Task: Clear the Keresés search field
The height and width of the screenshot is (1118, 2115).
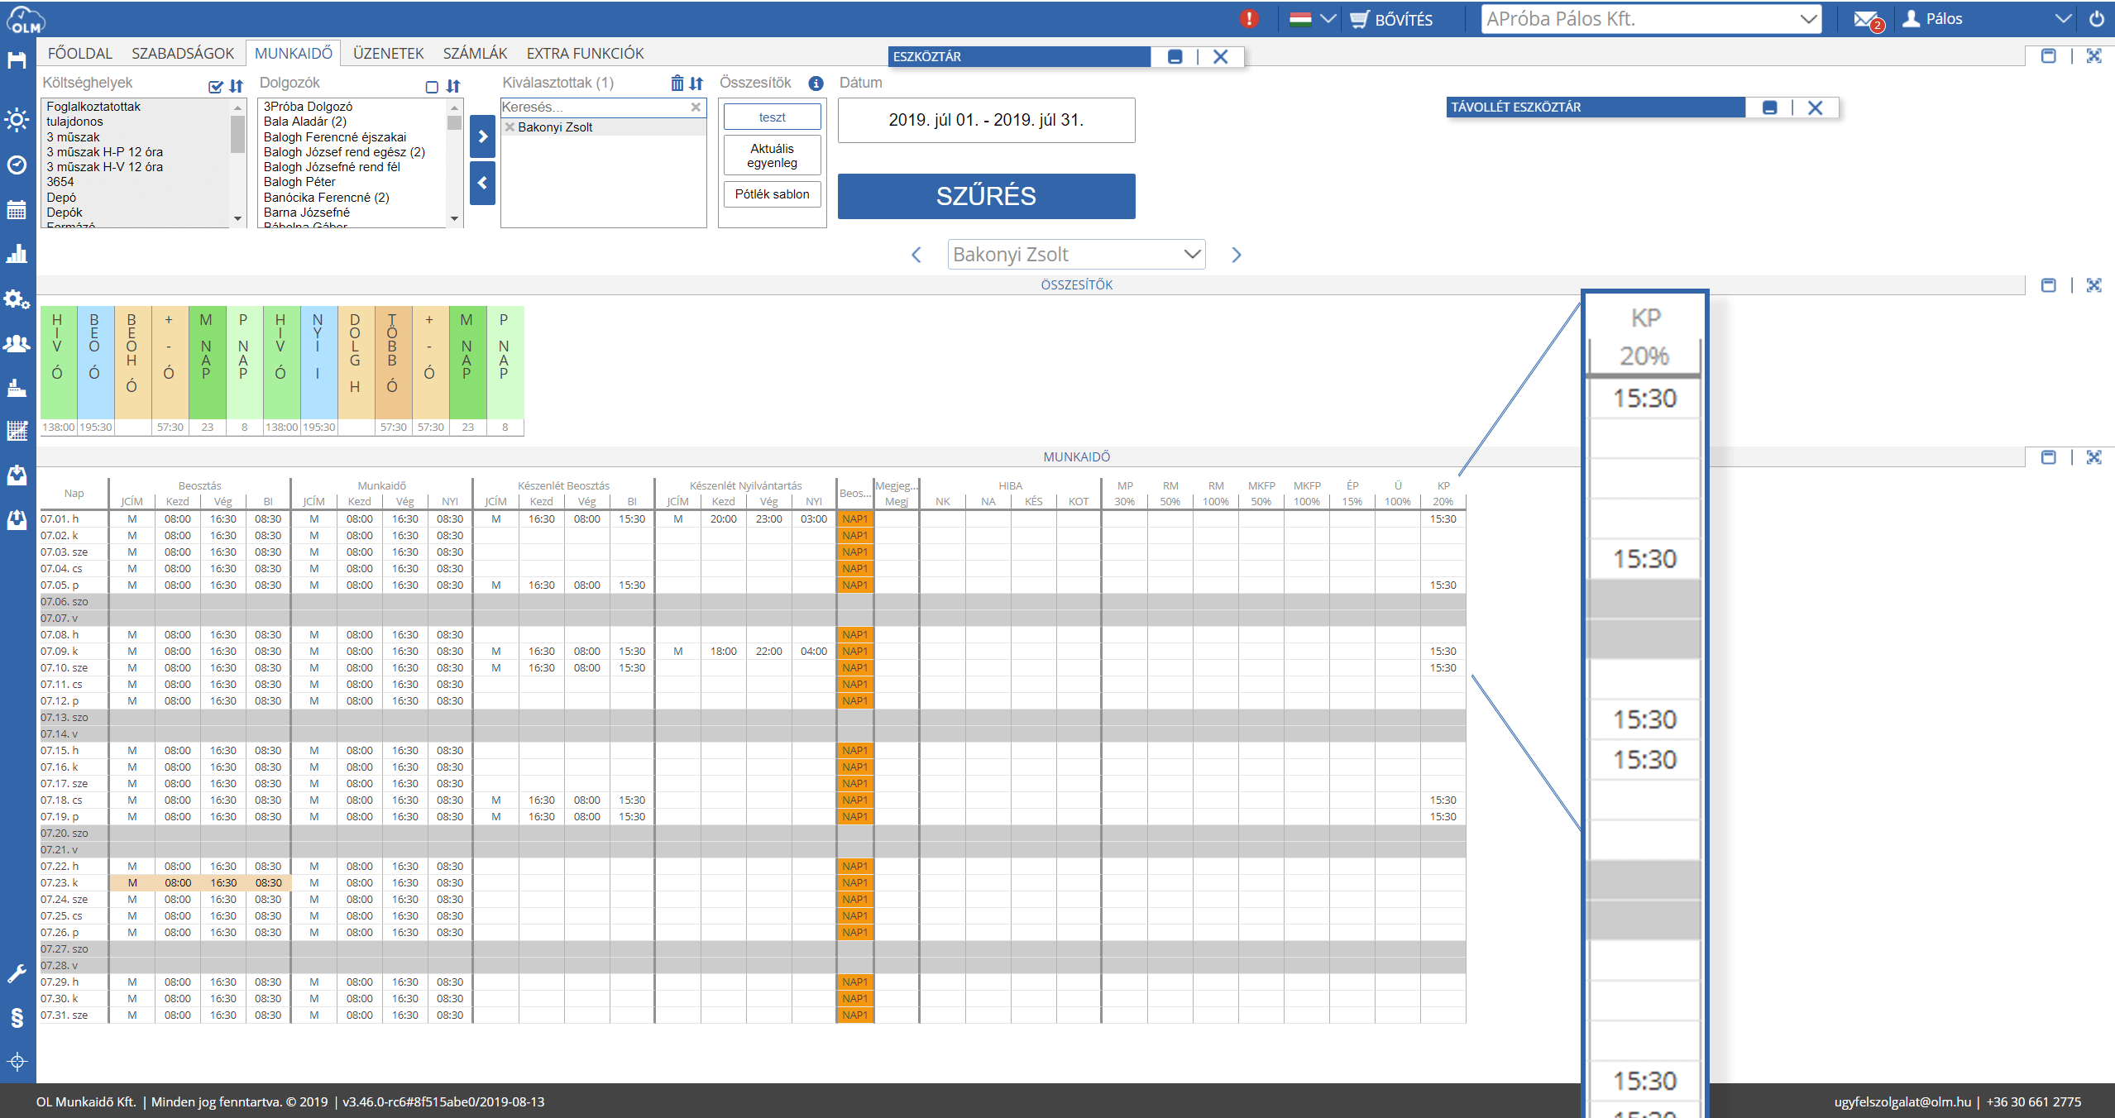Action: click(x=696, y=107)
